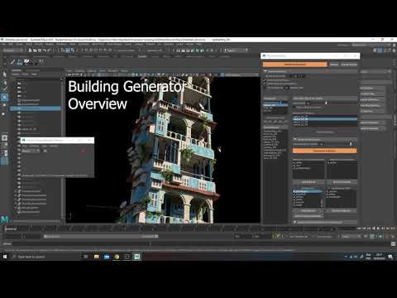Open the dropdown at top of right sidebar panel
The width and height of the screenshot is (397, 298).
376,71
